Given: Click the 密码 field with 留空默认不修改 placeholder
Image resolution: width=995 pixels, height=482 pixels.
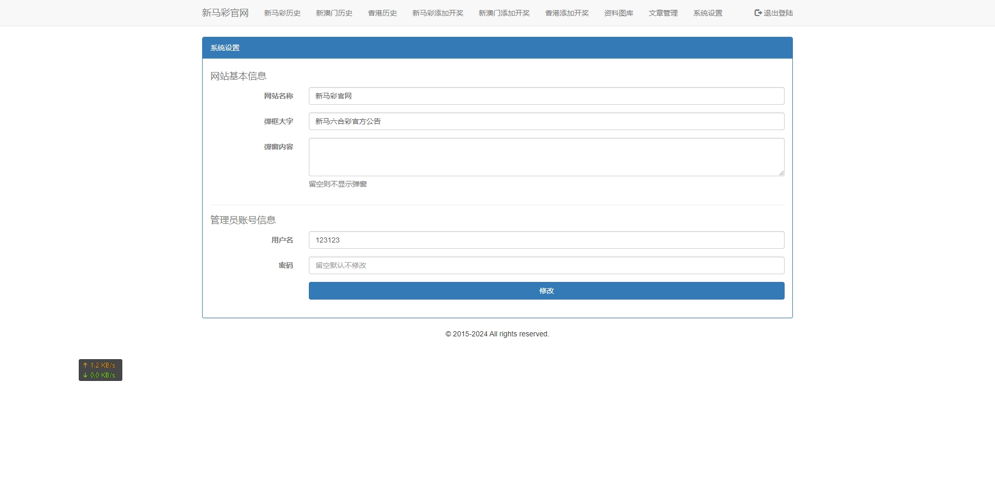Looking at the screenshot, I should (546, 265).
